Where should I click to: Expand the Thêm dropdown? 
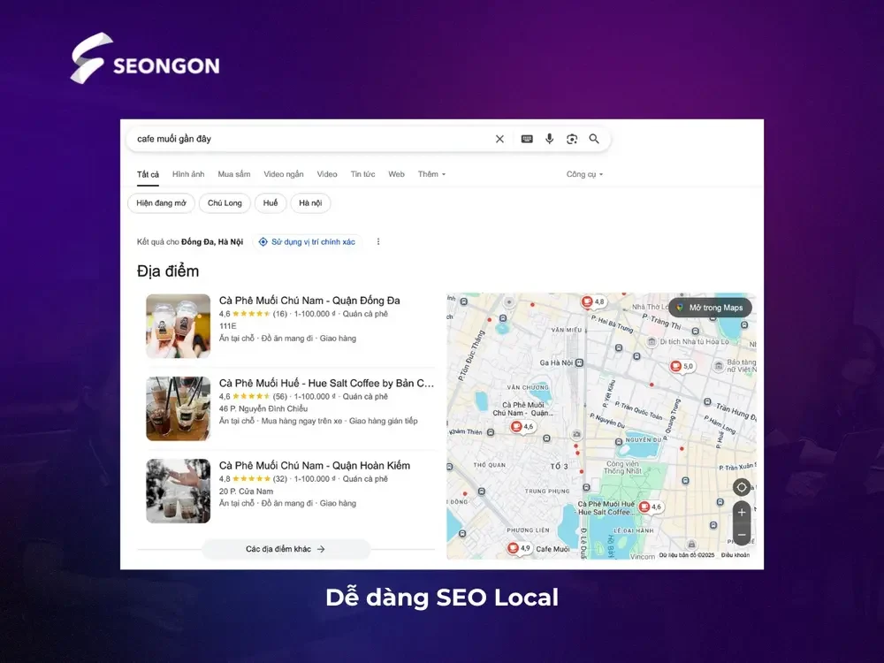tap(431, 174)
